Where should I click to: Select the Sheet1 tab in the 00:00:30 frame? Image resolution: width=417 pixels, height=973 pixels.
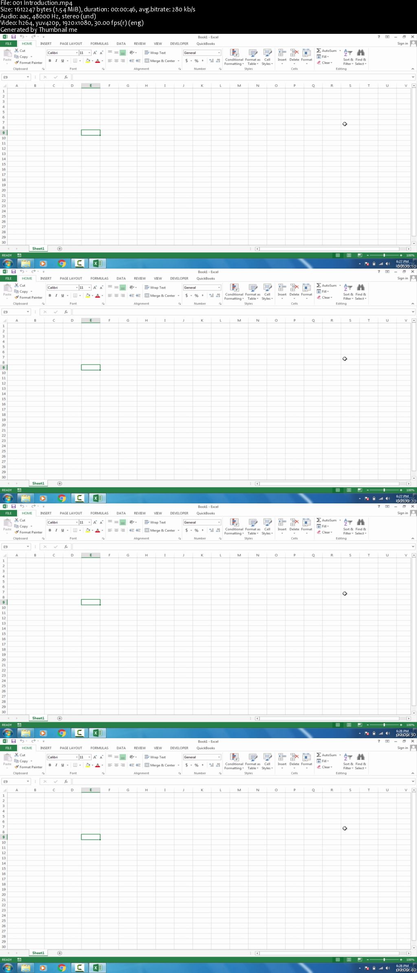[x=38, y=718]
